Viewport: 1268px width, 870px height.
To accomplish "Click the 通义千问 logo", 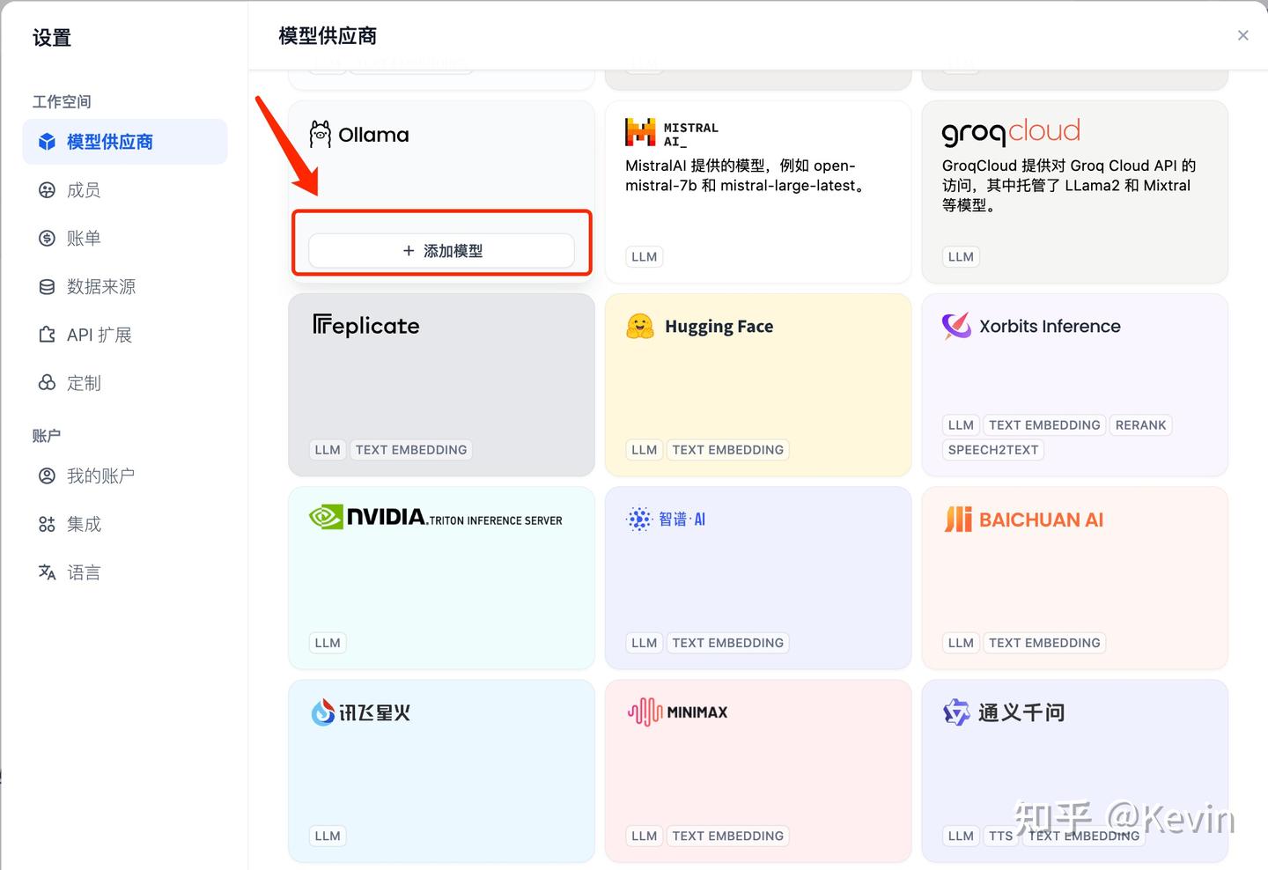I will coord(1004,711).
